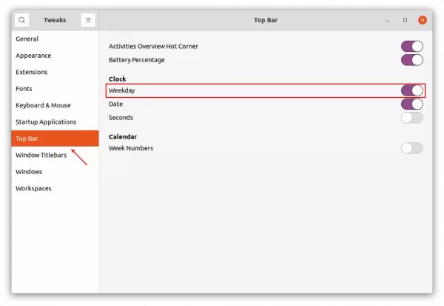Click the Calendar section heading
444x306 pixels.
pos(123,136)
